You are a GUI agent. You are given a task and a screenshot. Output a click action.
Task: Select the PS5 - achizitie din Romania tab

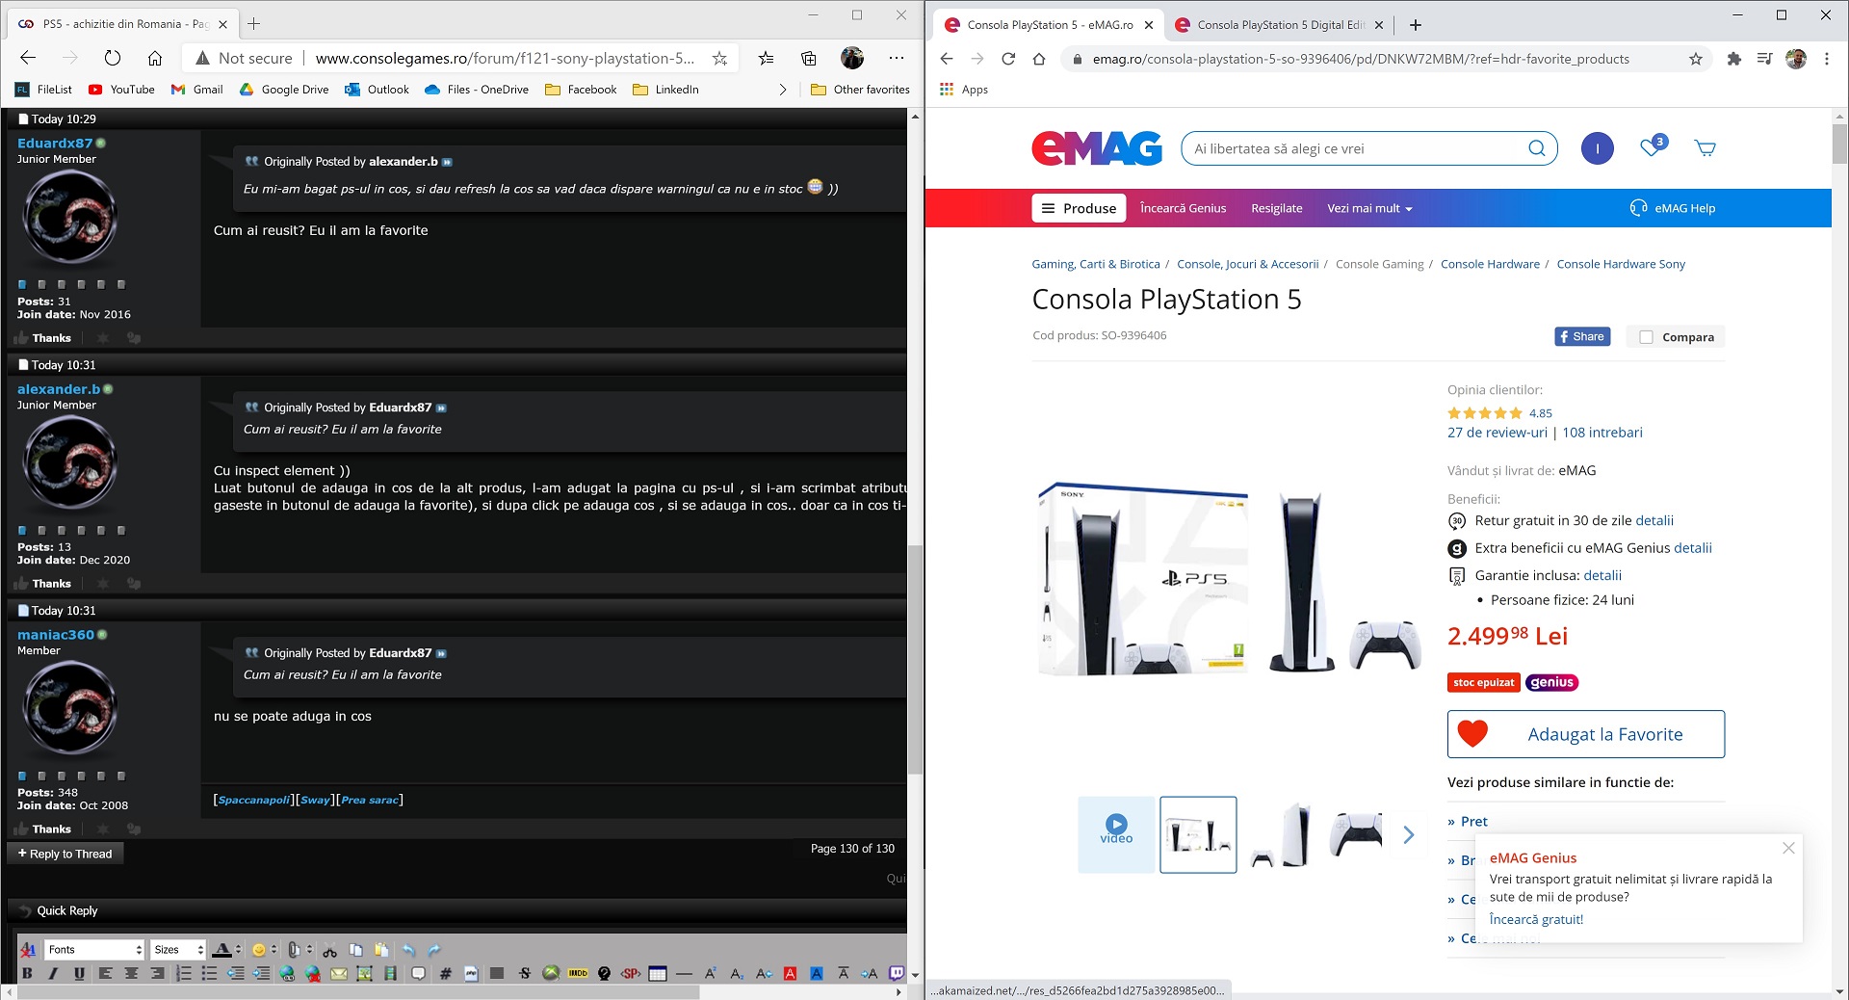click(124, 24)
